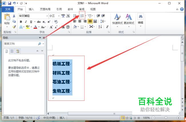The width and height of the screenshot is (186, 122).
Task: Increase paragraph indent
Action: tap(103, 16)
